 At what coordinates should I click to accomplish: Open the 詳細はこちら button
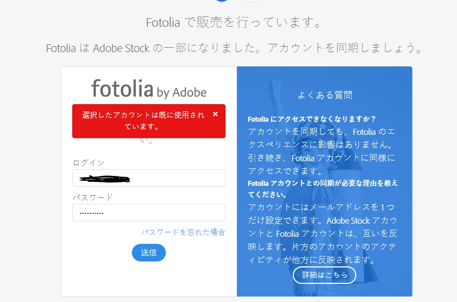tap(325, 275)
